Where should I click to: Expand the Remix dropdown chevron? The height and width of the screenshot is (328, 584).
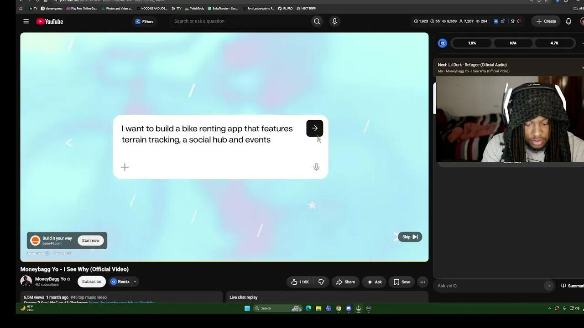pos(135,282)
